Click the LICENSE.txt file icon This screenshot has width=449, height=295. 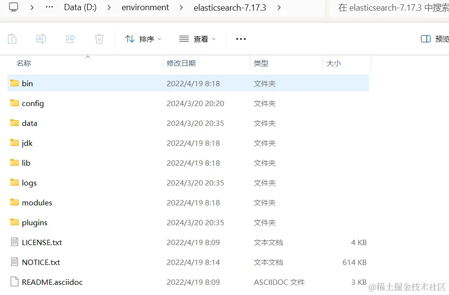[15, 242]
